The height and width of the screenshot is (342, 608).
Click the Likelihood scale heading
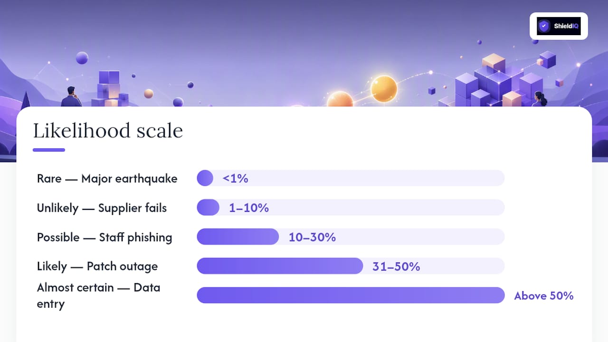(x=108, y=131)
